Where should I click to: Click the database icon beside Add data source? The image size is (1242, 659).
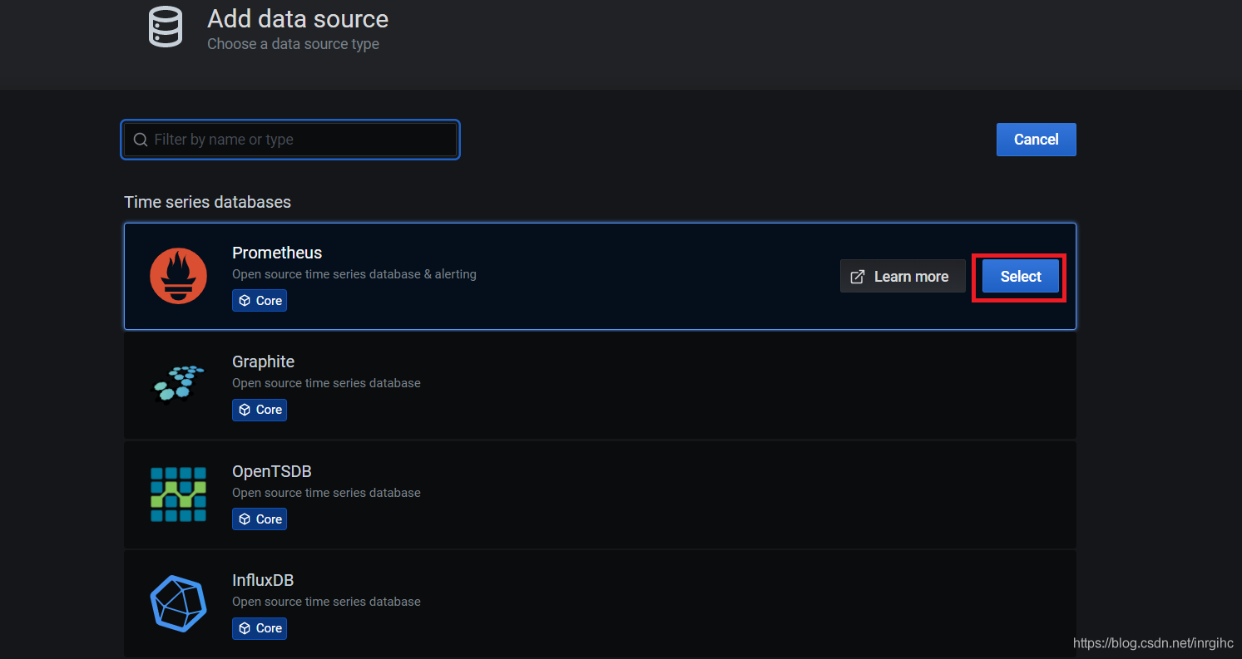(x=165, y=27)
